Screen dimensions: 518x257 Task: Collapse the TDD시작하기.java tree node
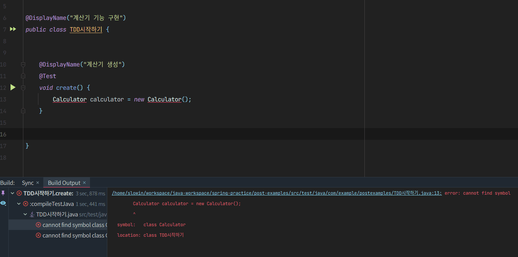[x=25, y=215]
